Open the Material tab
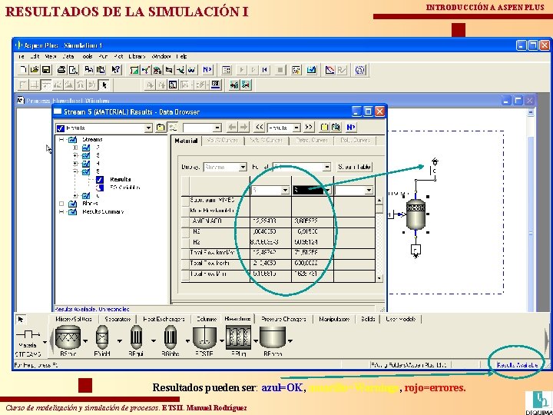 (x=186, y=141)
